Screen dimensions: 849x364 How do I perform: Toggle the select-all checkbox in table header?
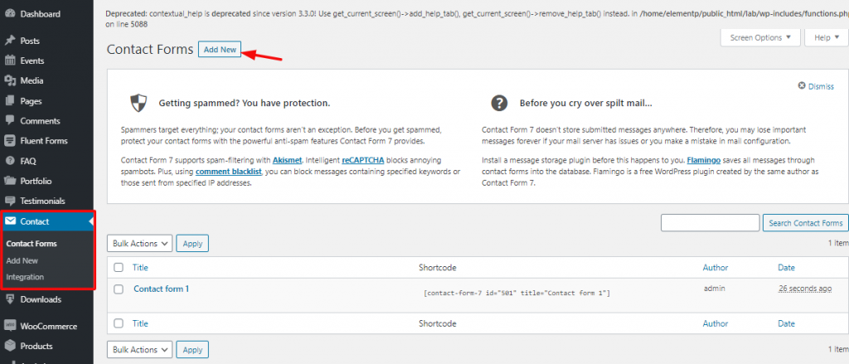119,268
